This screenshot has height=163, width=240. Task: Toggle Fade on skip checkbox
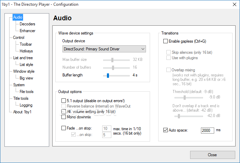(x=73, y=135)
